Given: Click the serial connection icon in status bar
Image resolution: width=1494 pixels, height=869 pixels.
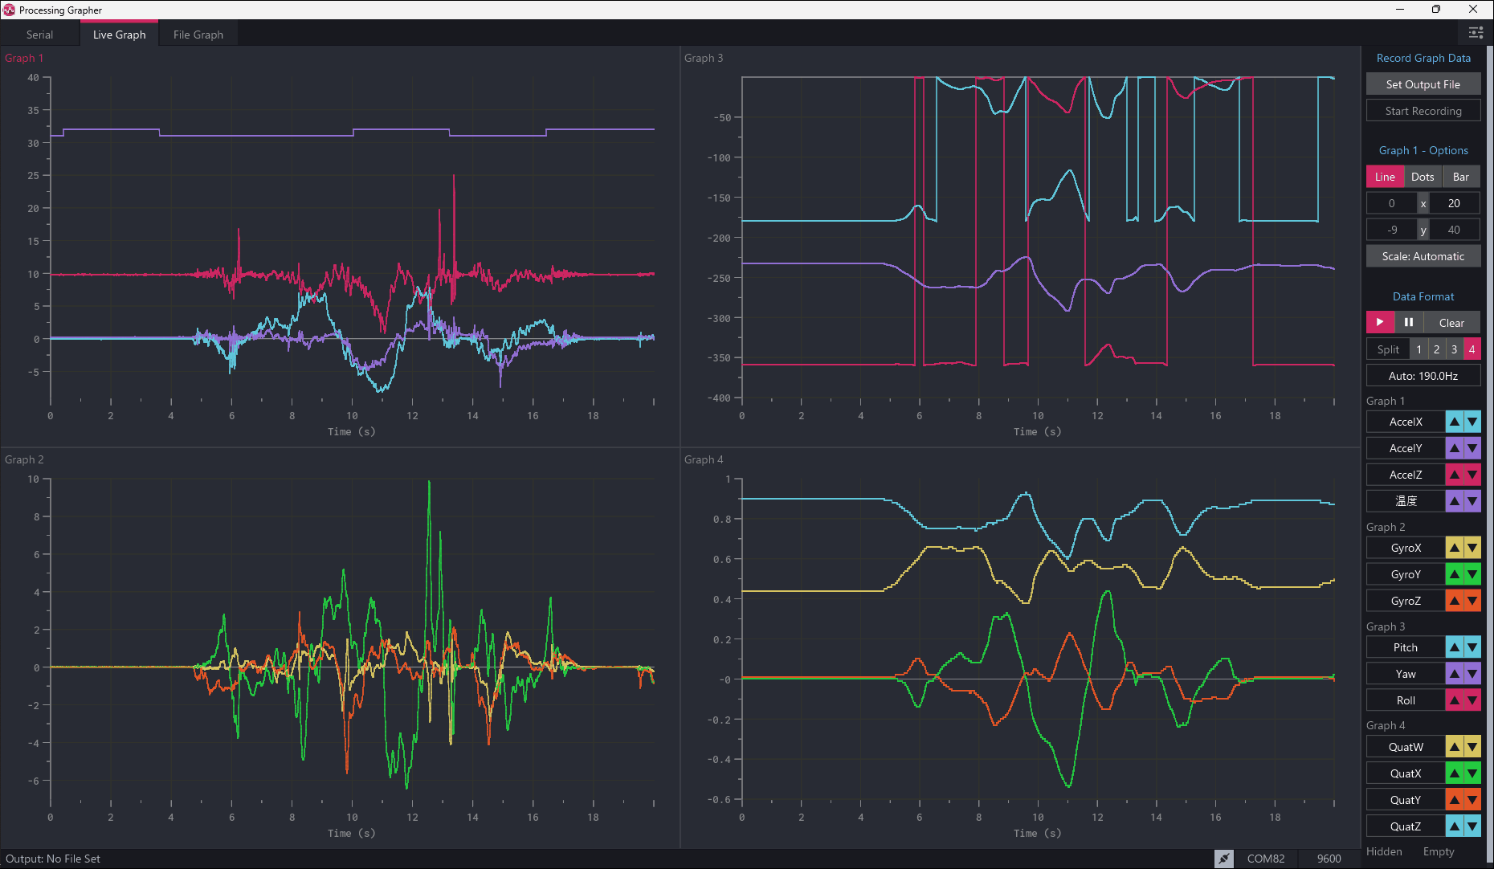Looking at the screenshot, I should [x=1223, y=859].
